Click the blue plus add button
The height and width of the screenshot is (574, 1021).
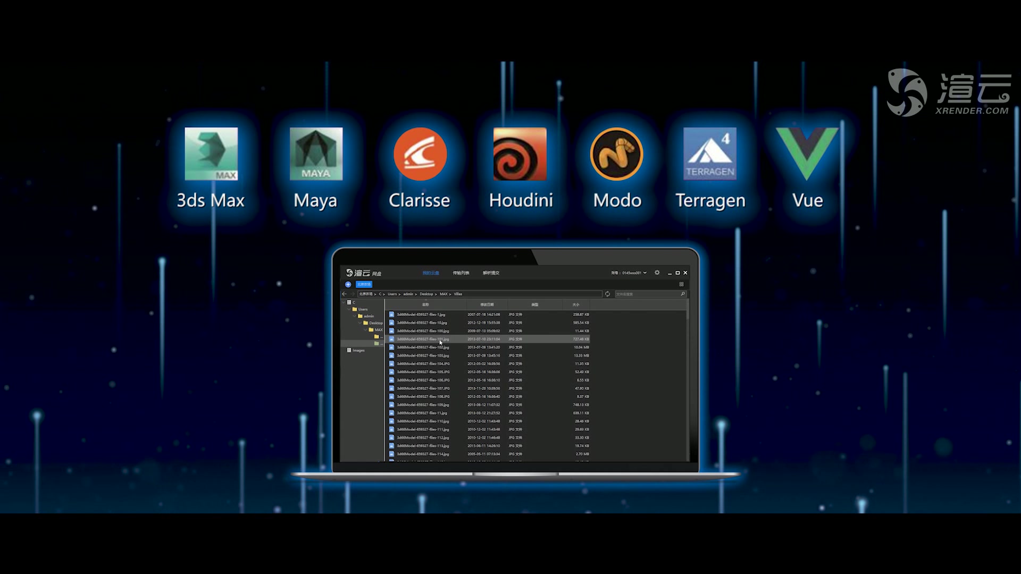[348, 284]
